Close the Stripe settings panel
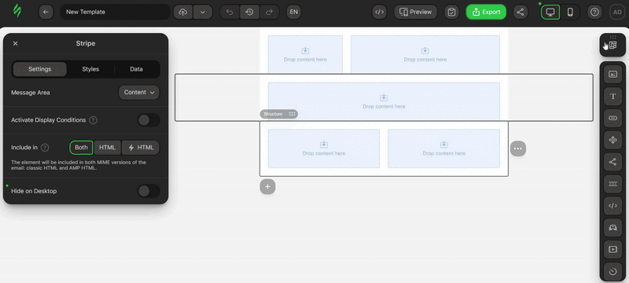 (15, 43)
